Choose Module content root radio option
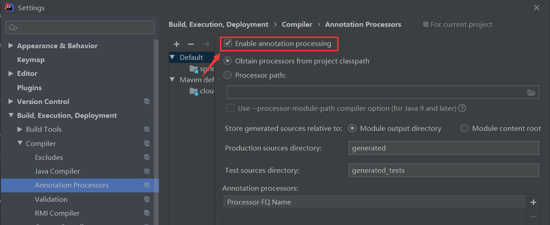This screenshot has height=225, width=550. (465, 129)
